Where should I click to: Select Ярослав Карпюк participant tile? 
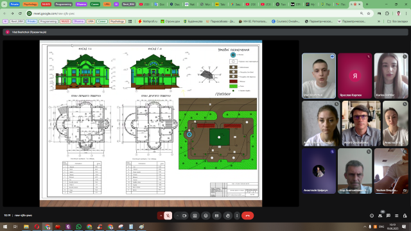tap(355, 76)
